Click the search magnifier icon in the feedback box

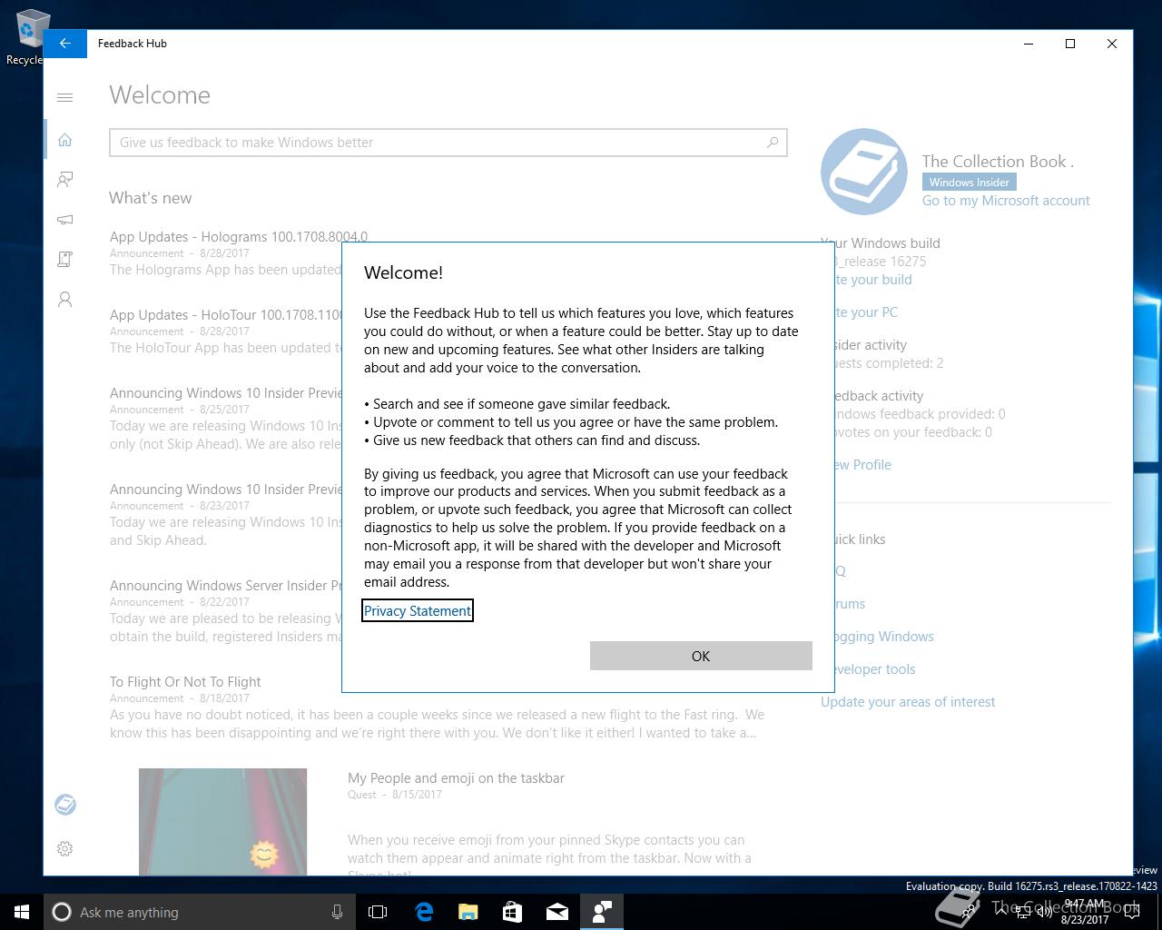773,142
